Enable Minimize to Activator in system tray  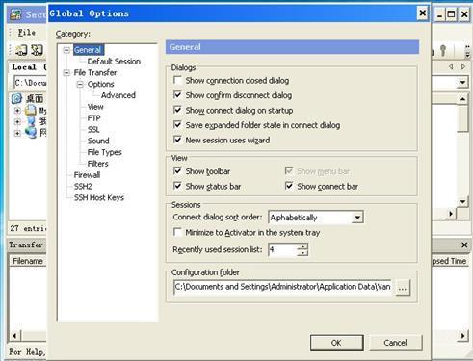point(177,232)
